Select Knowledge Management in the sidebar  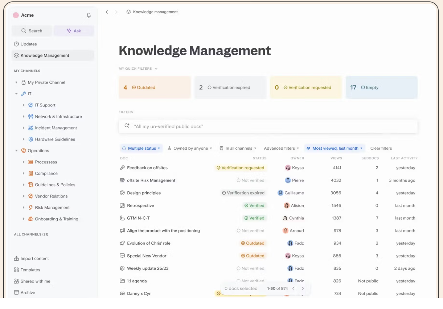coord(53,56)
